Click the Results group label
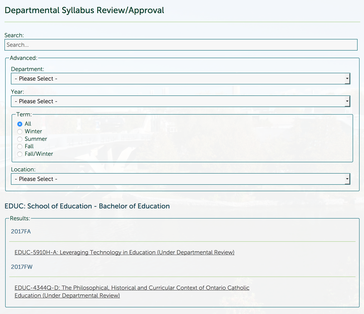Screen dimensions: 364x314 click(21, 218)
